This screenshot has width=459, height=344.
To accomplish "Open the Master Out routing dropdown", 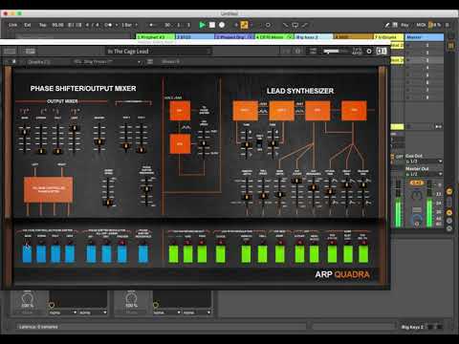I will (424, 174).
